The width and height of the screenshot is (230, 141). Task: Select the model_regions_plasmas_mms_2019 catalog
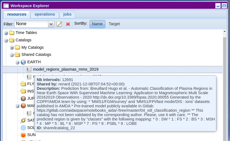click(65, 70)
